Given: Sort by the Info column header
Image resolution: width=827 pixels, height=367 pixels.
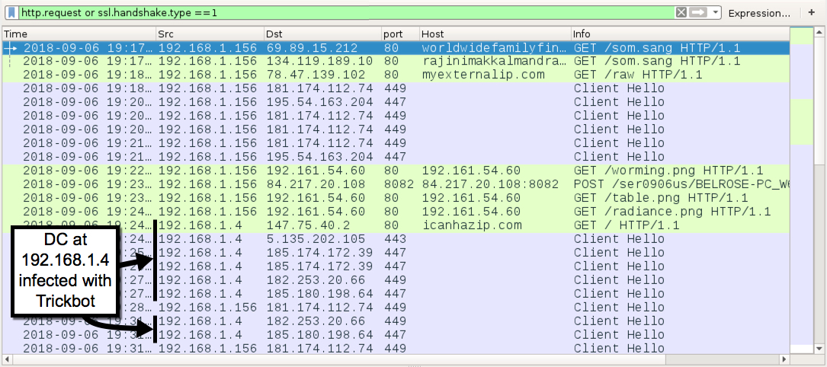Looking at the screenshot, I should tap(680, 34).
